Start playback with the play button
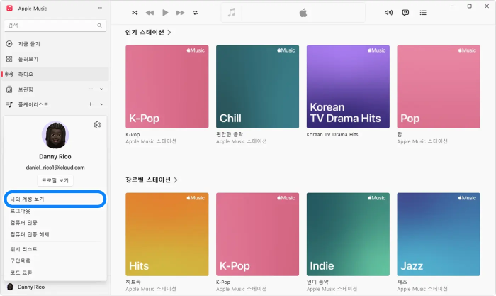Screen dimensions: 496x296 pyautogui.click(x=165, y=13)
